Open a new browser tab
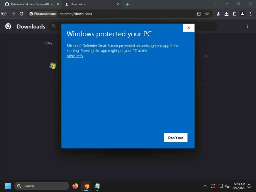Image resolution: width=256 pixels, height=192 pixels. (127, 4)
